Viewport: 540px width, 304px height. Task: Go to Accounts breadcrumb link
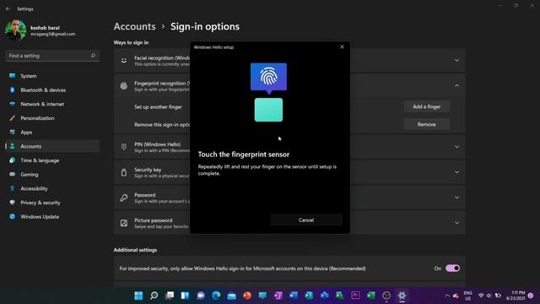pos(135,26)
